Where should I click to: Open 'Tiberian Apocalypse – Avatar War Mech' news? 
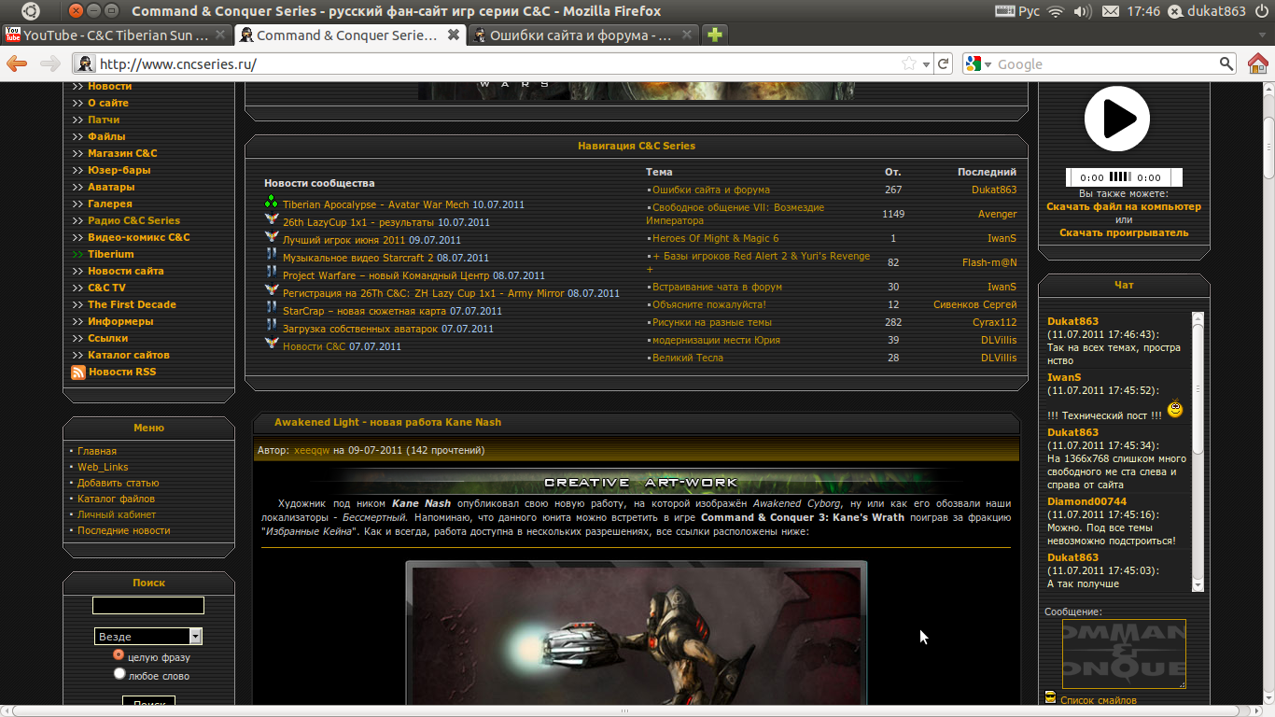click(x=376, y=204)
